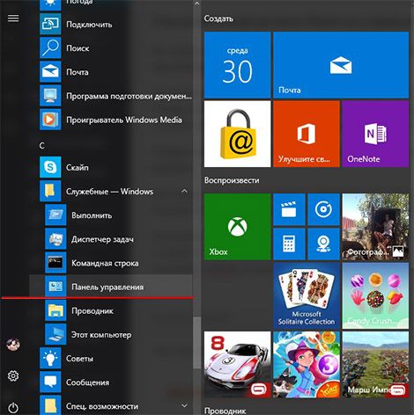The height and width of the screenshot is (415, 414).
Task: Open the wide Почта mail tile
Action: coord(341,65)
